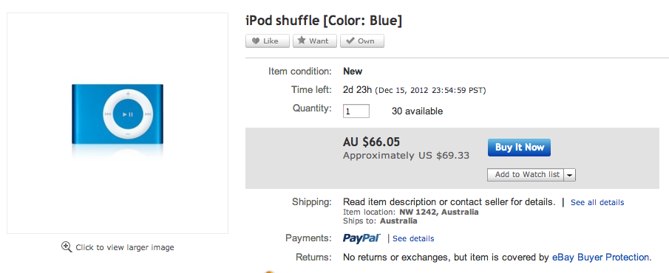Click the Own button label
Viewport: 669px width, 273px height.
366,41
